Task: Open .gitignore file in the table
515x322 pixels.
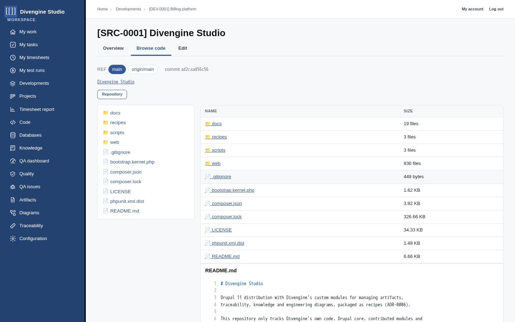Action: [218, 177]
